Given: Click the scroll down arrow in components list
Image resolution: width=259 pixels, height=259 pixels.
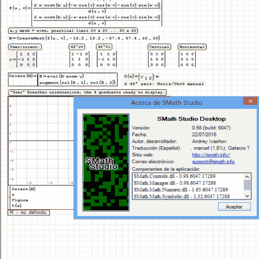Looking at the screenshot, I should [247, 196].
